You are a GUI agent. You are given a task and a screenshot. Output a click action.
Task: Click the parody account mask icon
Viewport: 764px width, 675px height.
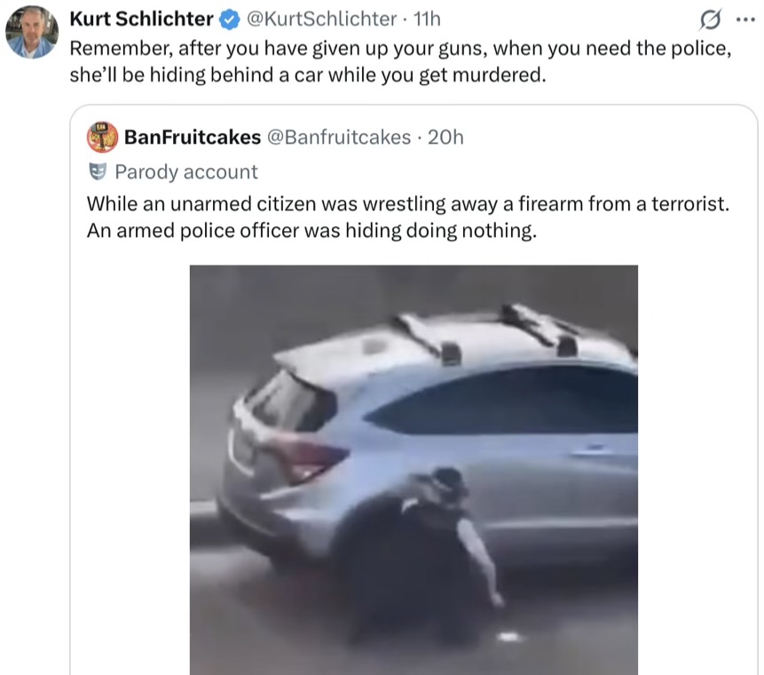(97, 171)
